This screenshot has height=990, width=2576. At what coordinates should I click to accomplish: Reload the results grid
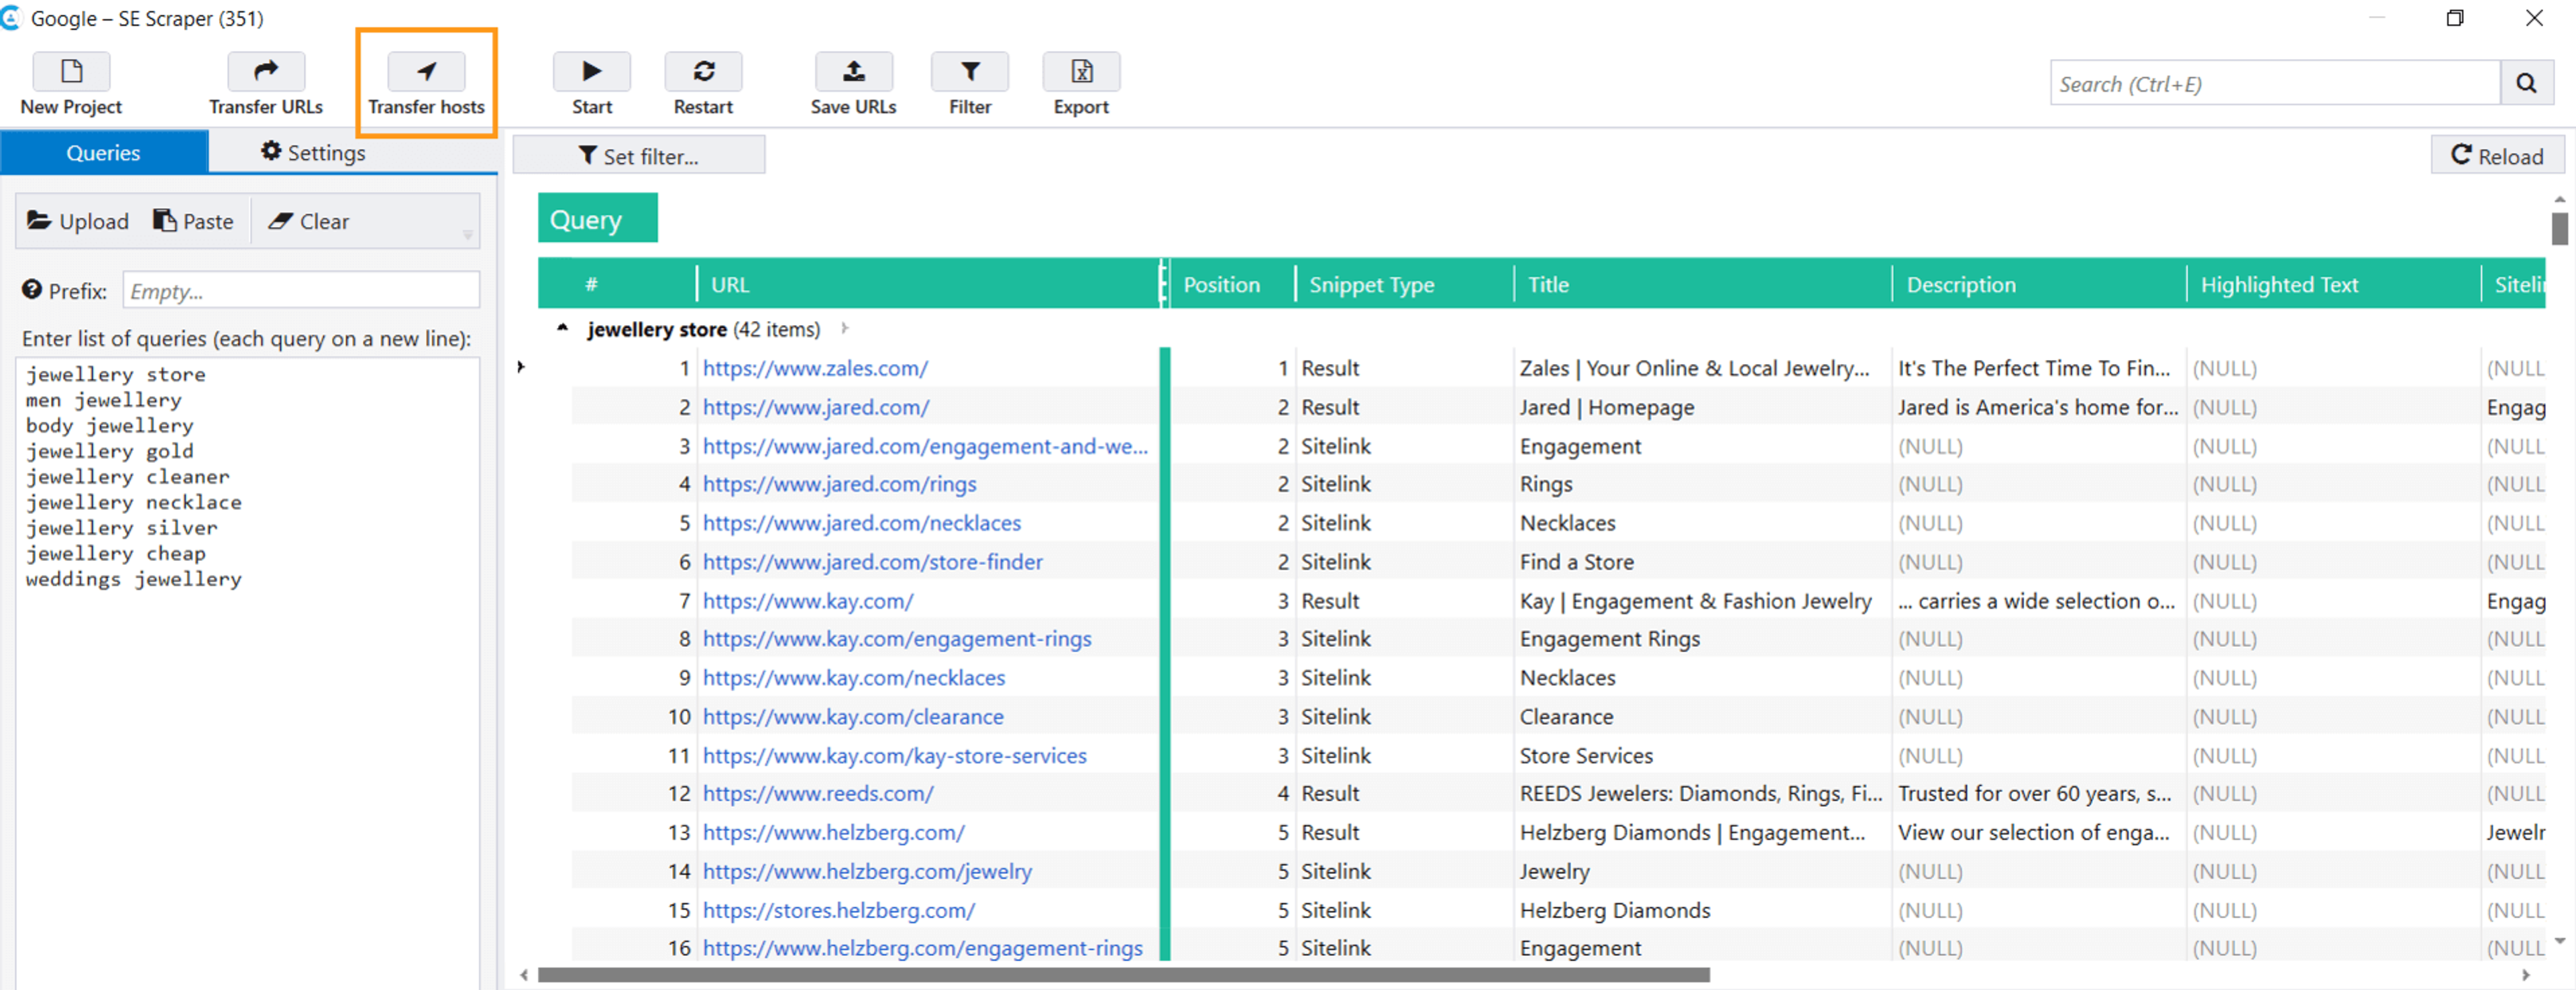(x=2497, y=156)
